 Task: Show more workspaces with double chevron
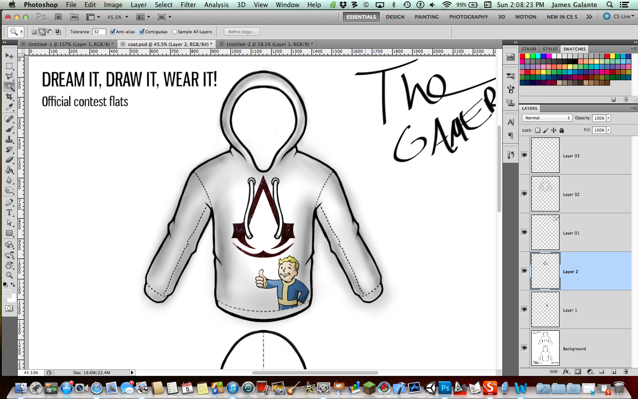click(x=589, y=17)
